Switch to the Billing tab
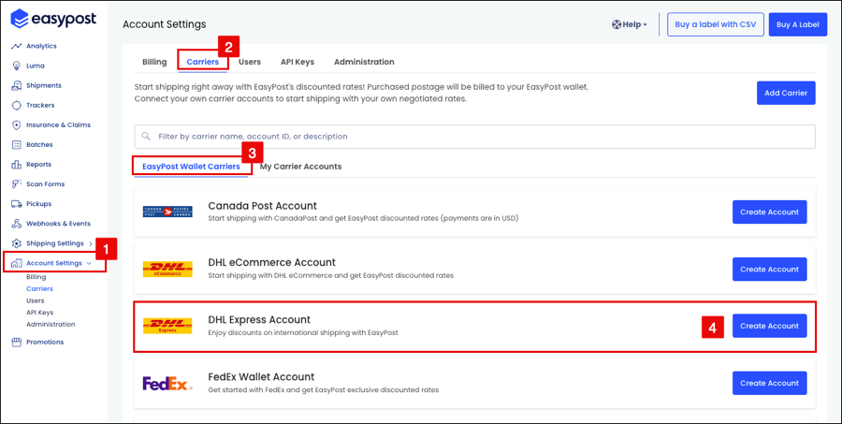Image resolution: width=842 pixels, height=424 pixels. (x=154, y=62)
